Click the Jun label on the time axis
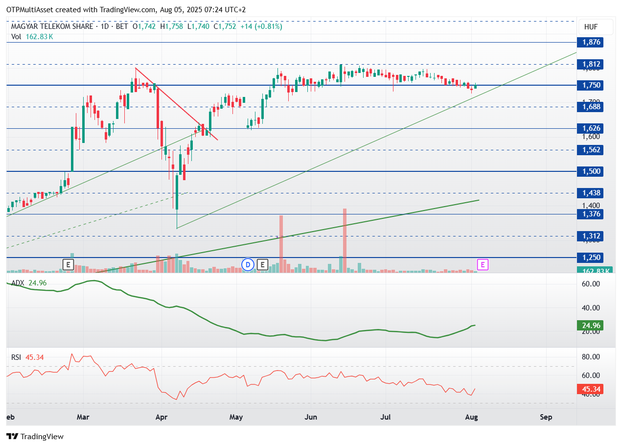Screen dimensions: 622x447 (311, 417)
